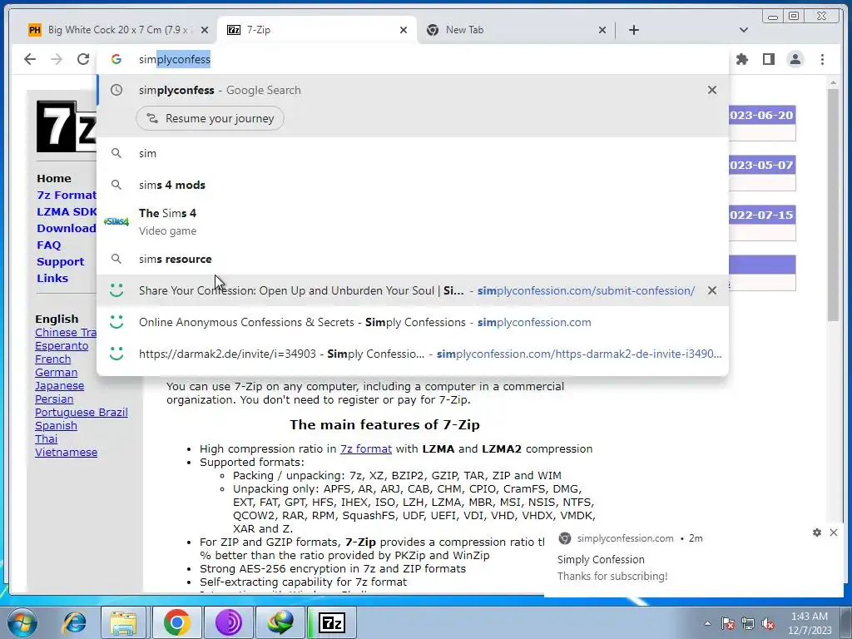Open File Explorer from taskbar
852x639 pixels.
tap(123, 622)
